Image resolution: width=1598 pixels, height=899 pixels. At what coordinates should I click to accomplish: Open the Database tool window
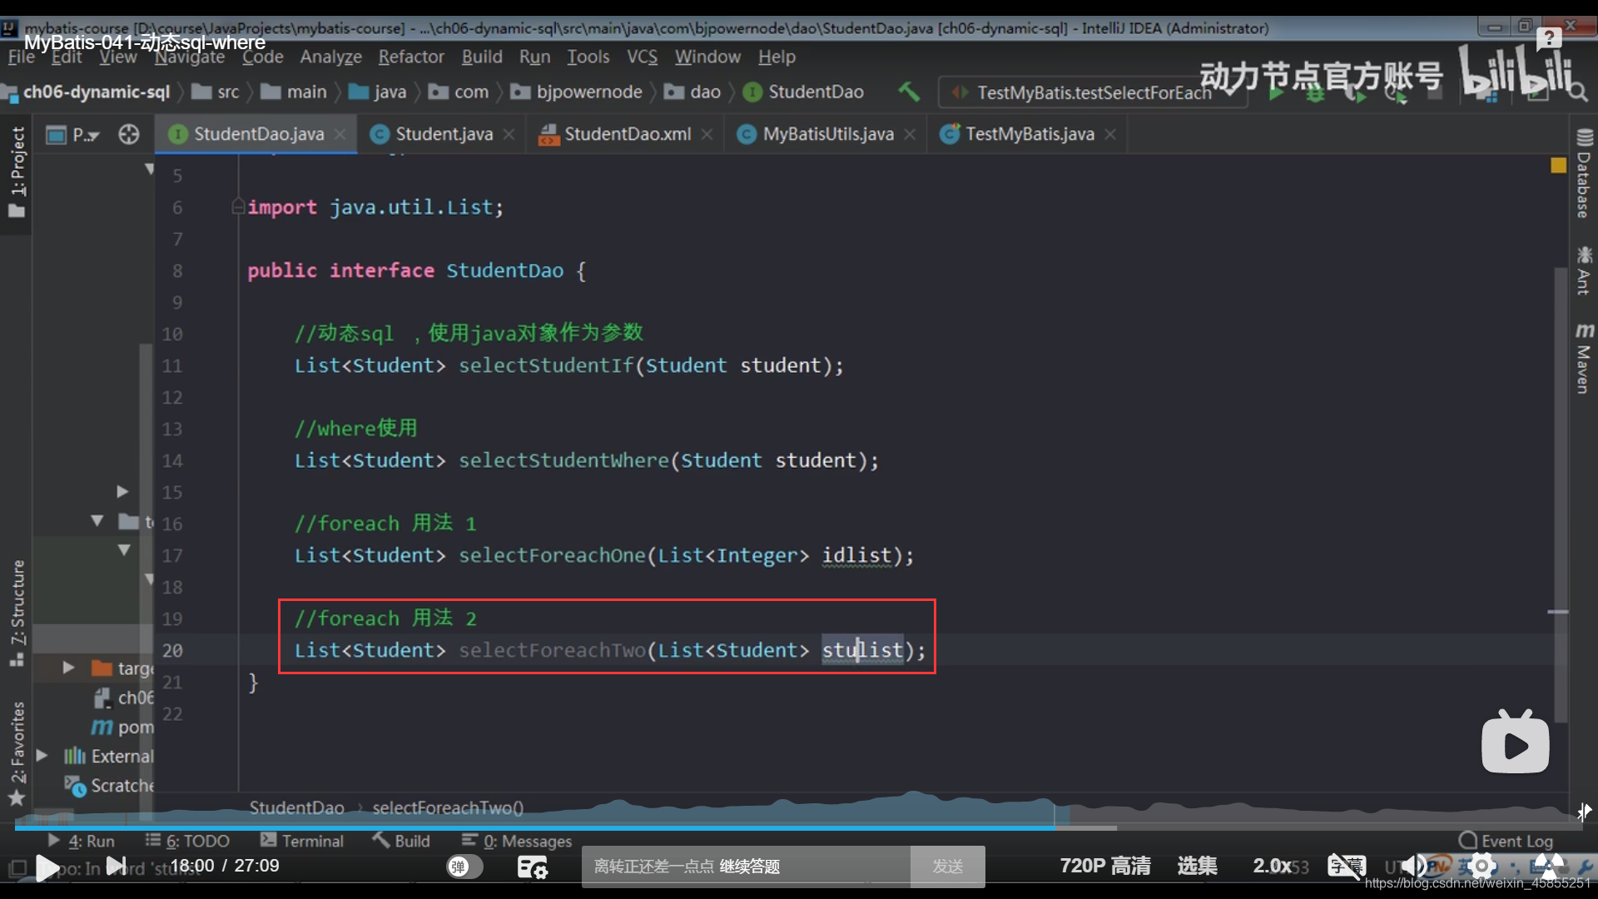point(1584,173)
